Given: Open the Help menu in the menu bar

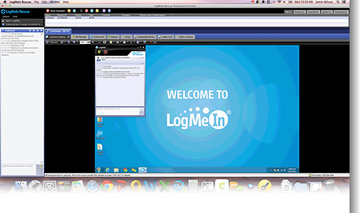Looking at the screenshot, I should point(66,2).
